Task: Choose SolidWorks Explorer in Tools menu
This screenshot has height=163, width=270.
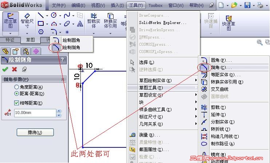Action: point(163,23)
